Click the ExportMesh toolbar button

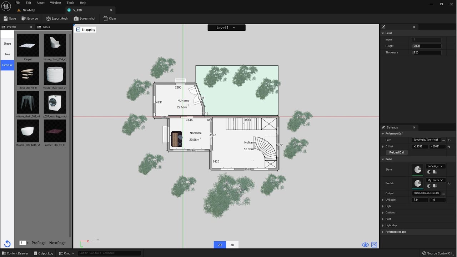[57, 19]
